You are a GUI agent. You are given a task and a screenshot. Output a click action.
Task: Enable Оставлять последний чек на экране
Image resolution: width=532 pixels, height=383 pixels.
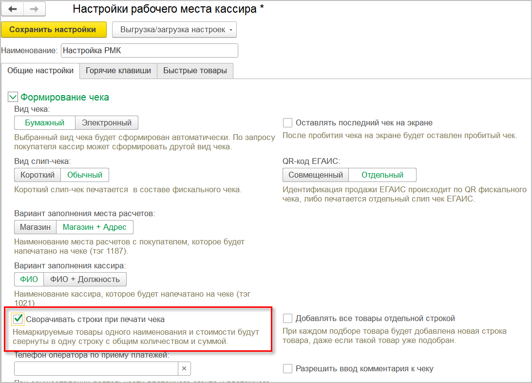pos(287,123)
